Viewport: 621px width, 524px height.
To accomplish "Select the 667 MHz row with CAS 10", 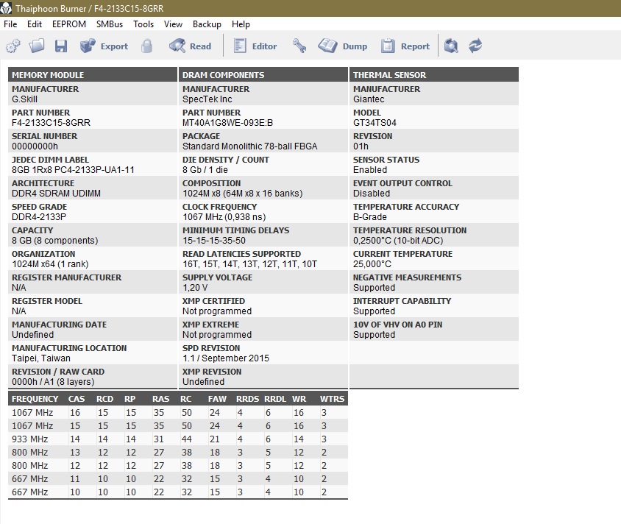I will [178, 492].
